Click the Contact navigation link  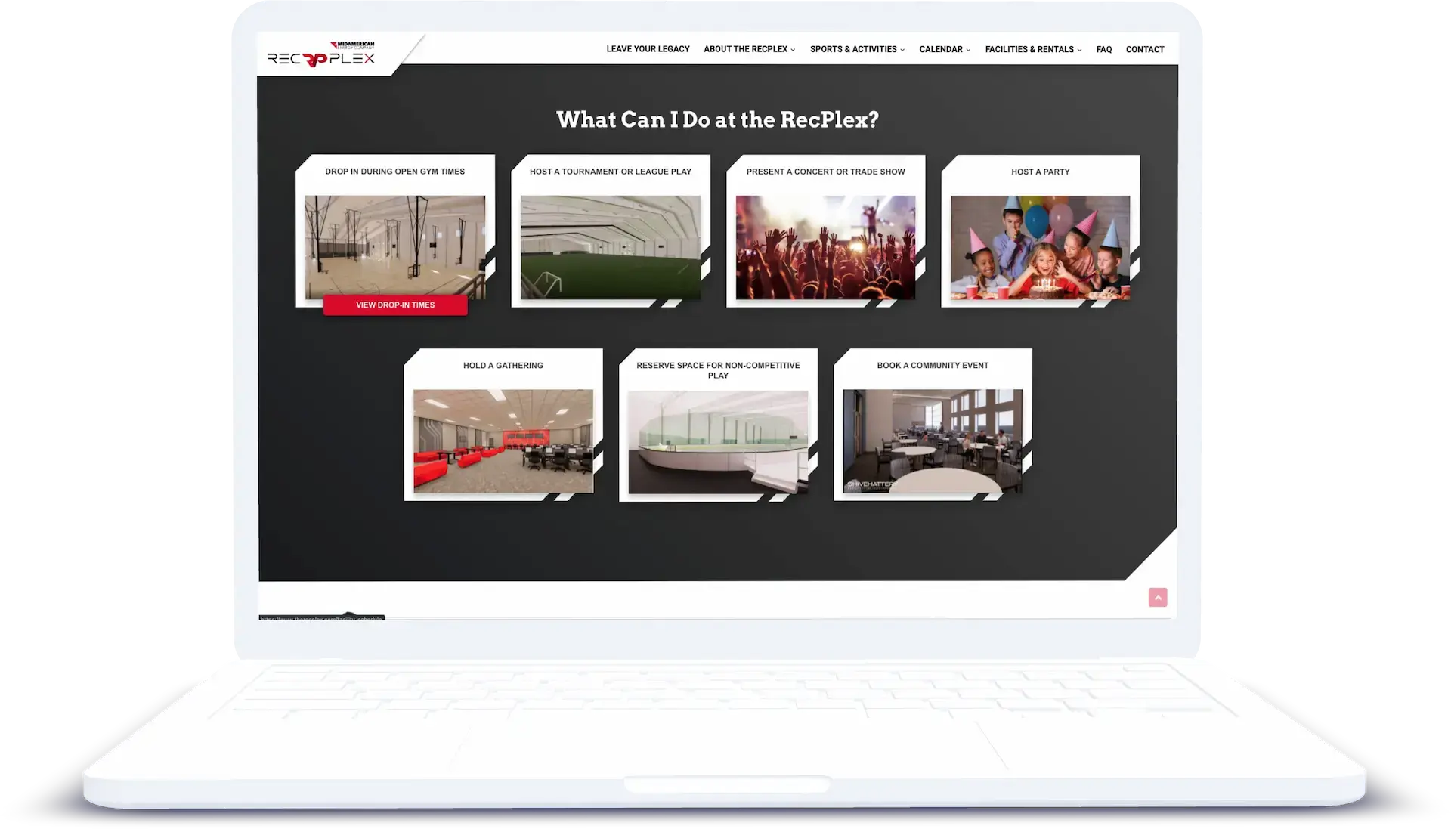click(1145, 49)
